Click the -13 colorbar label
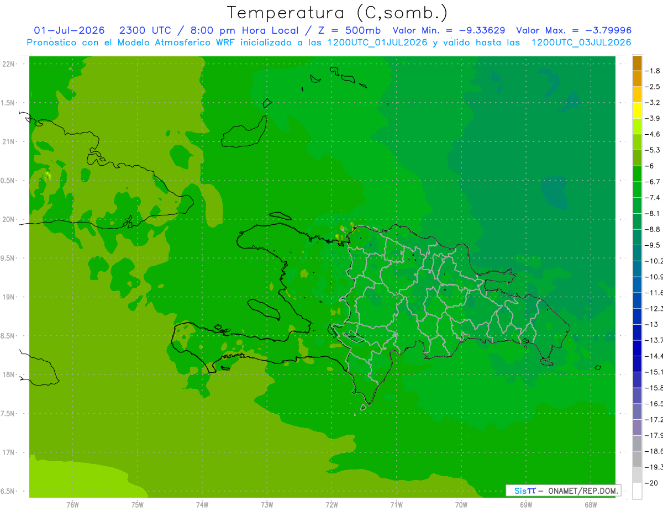The image size is (663, 512). [651, 324]
